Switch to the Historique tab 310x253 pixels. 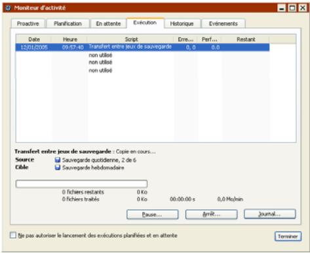[182, 24]
